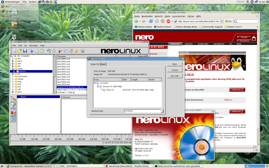Click the Copy icon in NeroLINUX toolbar
Image resolution: width=269 pixels, height=168 pixels.
point(37,51)
